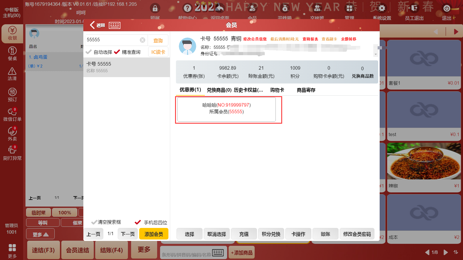Open the 更多 grid icon in sidebar
The width and height of the screenshot is (463, 260).
click(x=12, y=251)
